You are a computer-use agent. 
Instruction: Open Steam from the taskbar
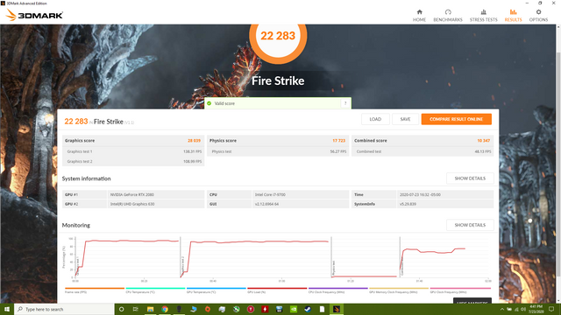pos(308,309)
